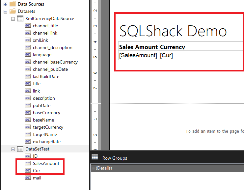The height and width of the screenshot is (190, 244).
Task: Click the Data Sources folder icon
Action: 13,4
